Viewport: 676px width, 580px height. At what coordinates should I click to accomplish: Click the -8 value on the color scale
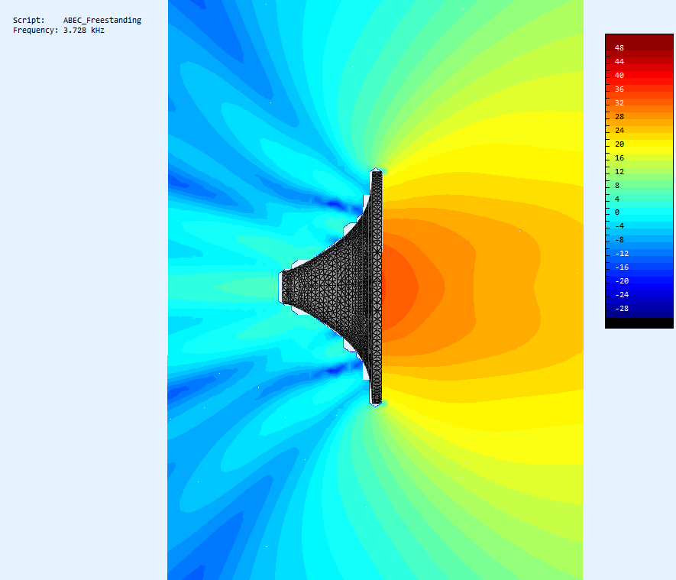click(619, 240)
